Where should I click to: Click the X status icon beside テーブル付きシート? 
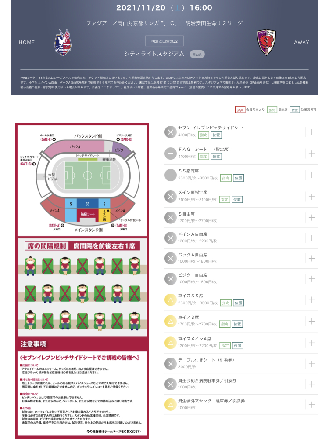pyautogui.click(x=170, y=364)
